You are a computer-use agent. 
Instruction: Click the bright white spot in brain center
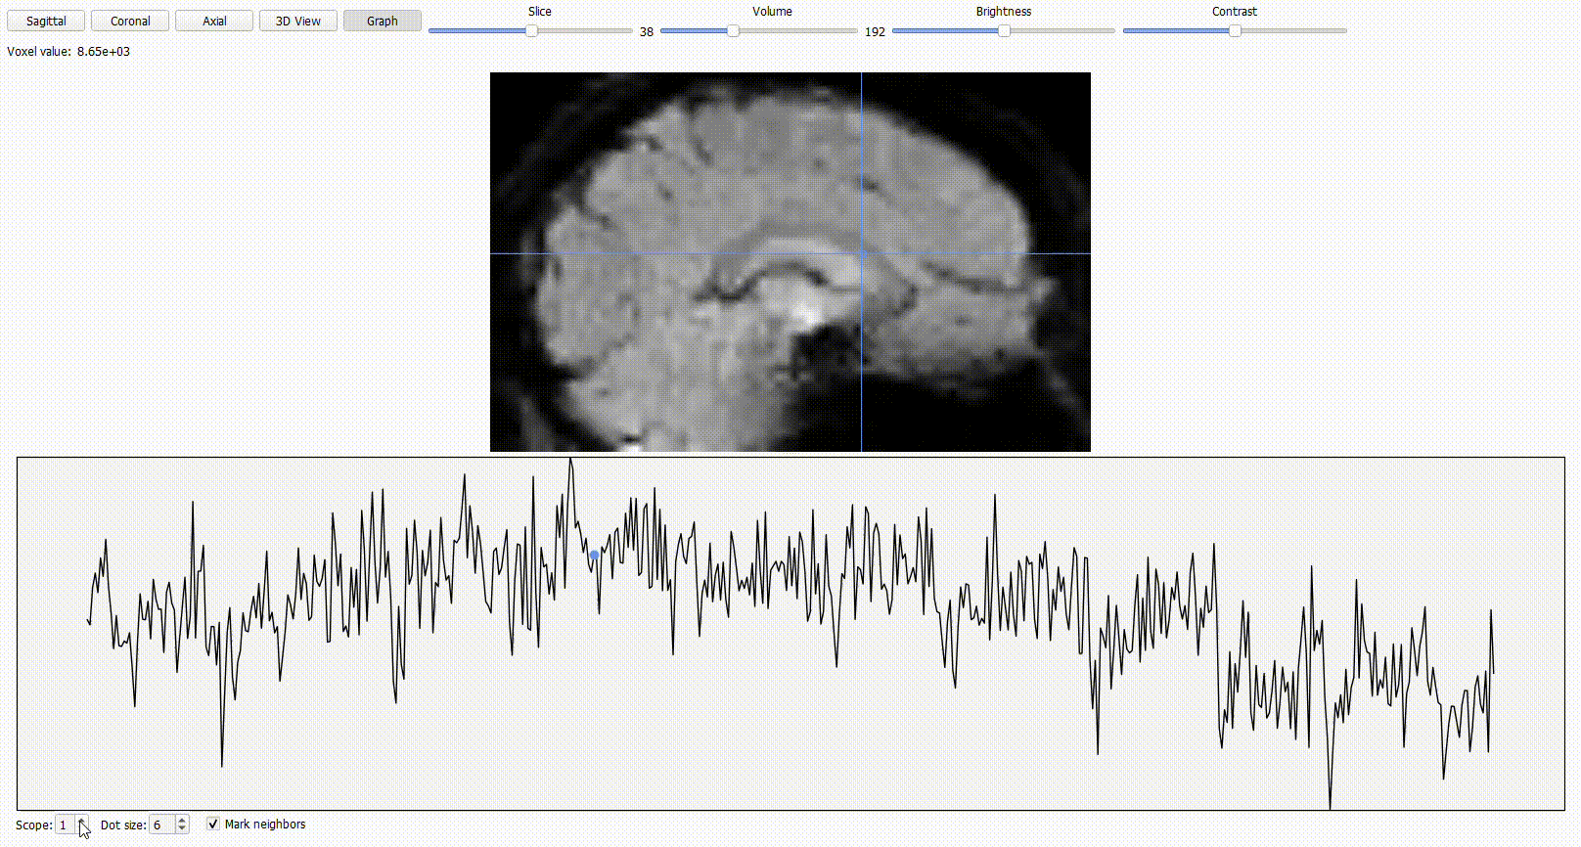[x=806, y=313]
